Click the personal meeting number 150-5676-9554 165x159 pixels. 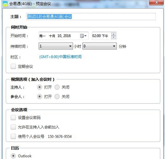point(60,136)
